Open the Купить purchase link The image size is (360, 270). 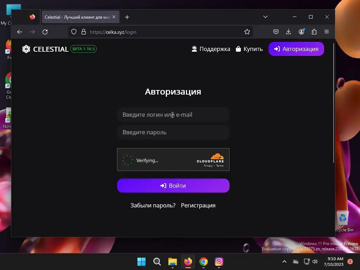249,49
